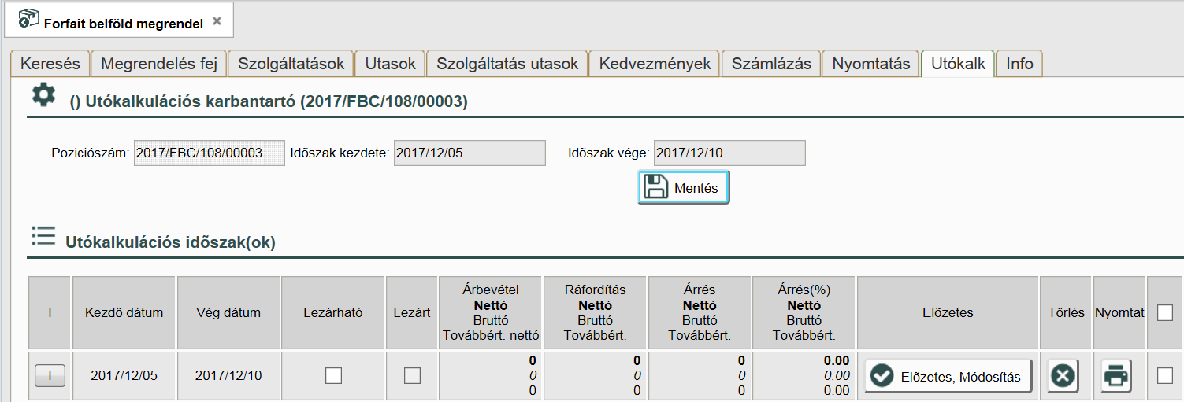Print the period using the printer icon
The image size is (1184, 402).
(x=1115, y=376)
